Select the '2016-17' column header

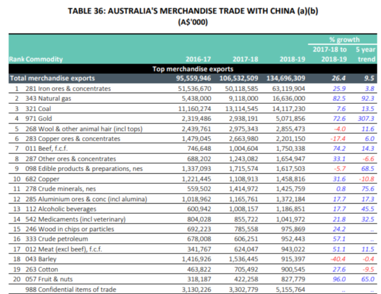(198, 59)
